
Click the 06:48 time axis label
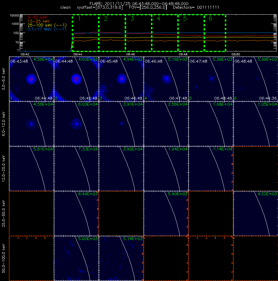(x=183, y=54)
